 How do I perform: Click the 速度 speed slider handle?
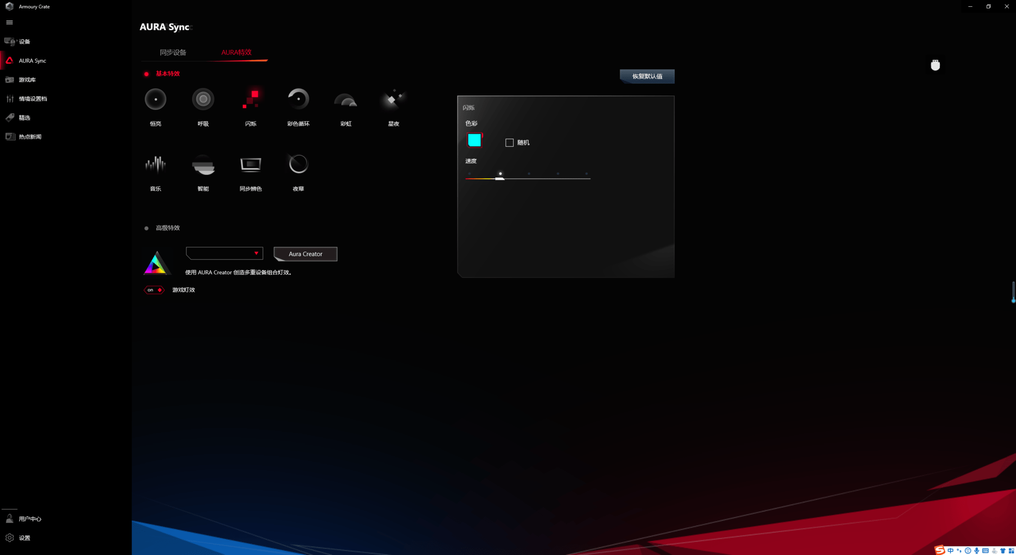click(500, 178)
